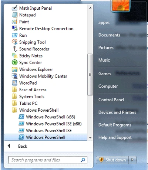The height and width of the screenshot is (170, 148).
Task: Select the Sync Center text label
Action: point(30,63)
